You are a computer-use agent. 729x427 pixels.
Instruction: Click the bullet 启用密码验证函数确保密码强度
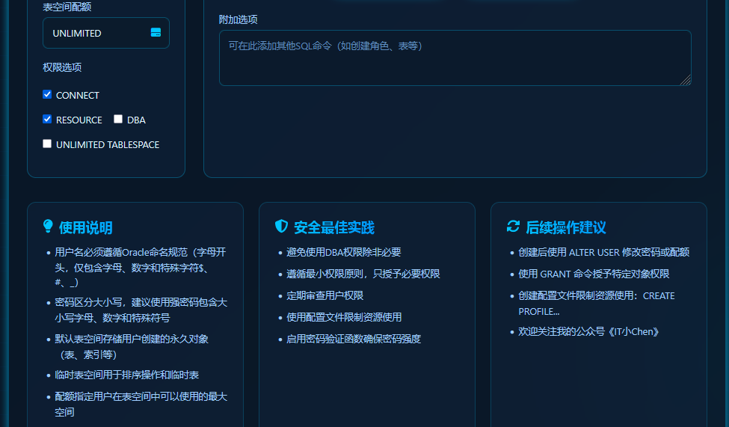click(354, 339)
